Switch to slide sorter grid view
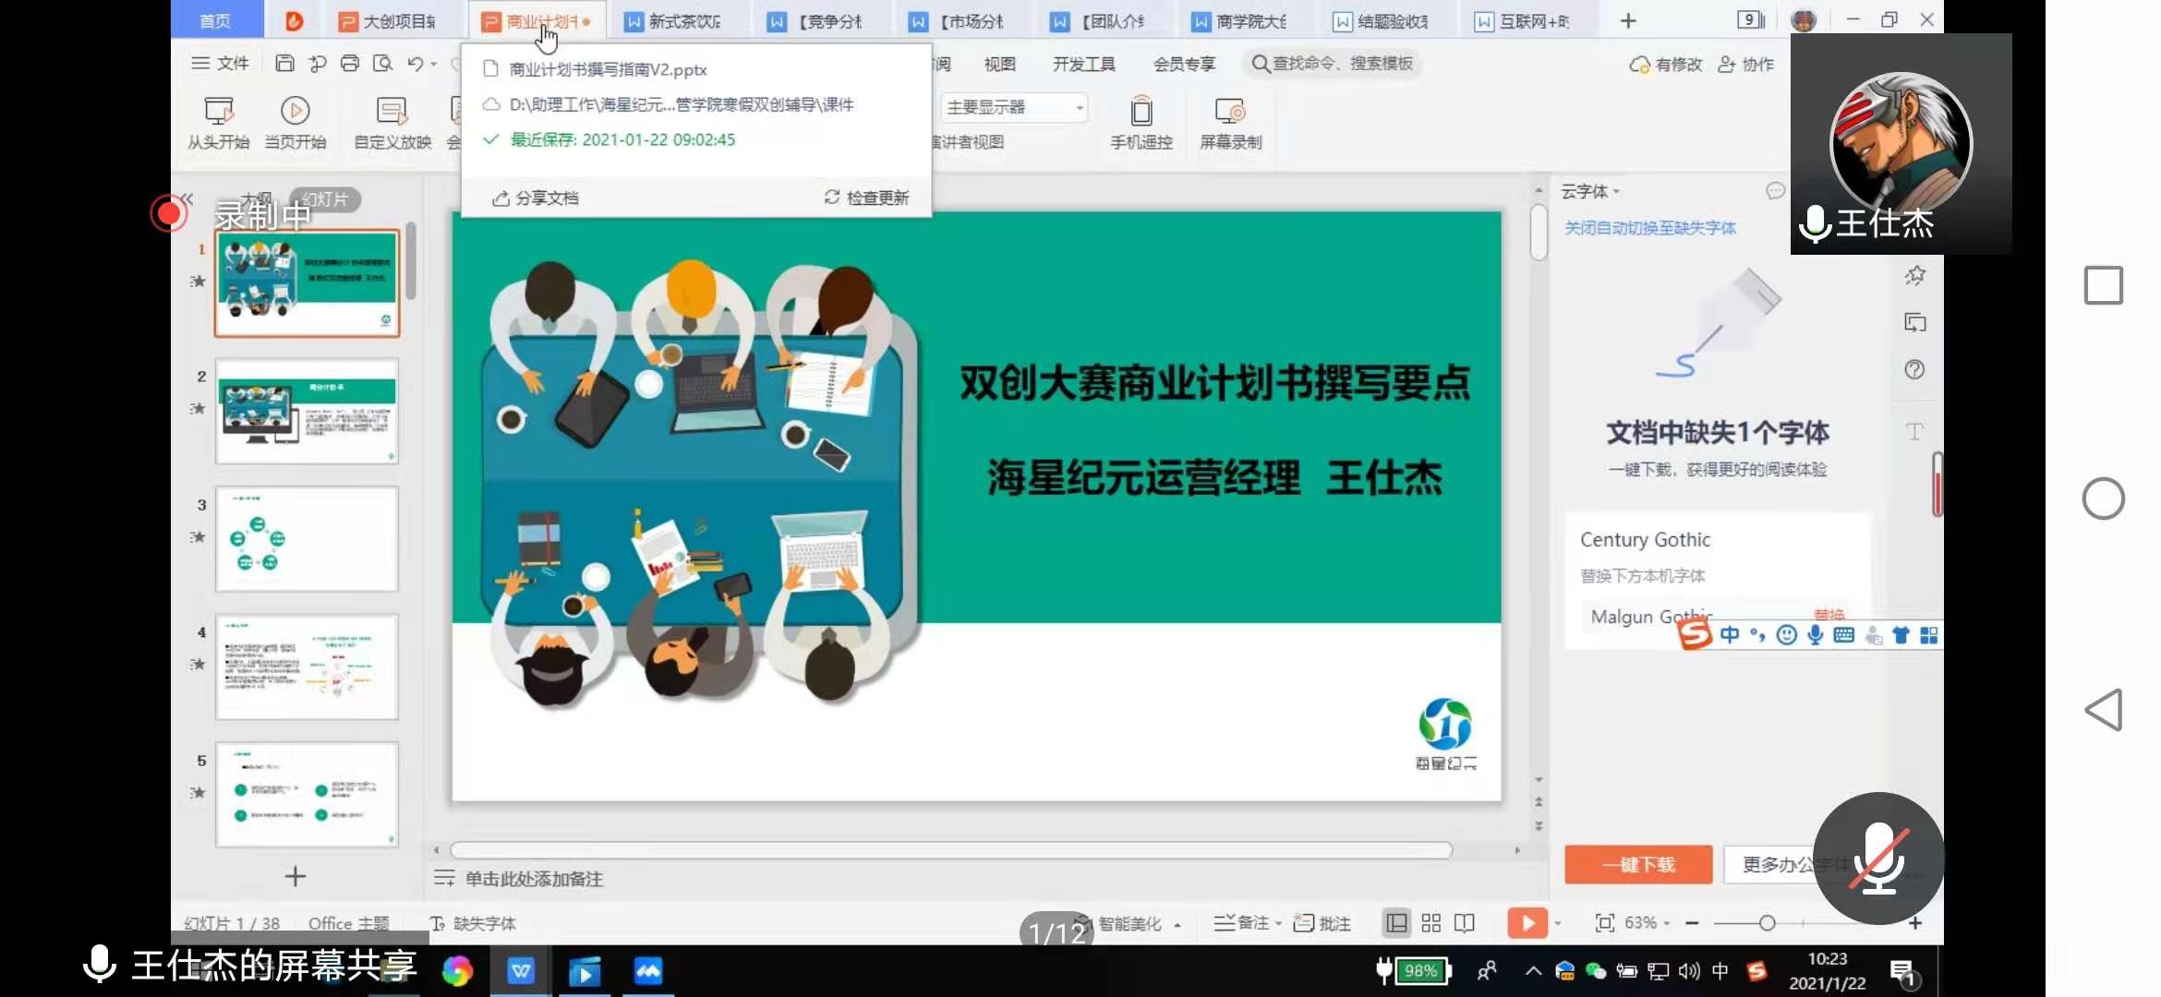 coord(1431,922)
